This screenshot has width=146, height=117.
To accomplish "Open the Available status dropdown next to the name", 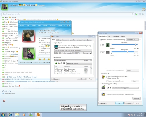I will (x=46, y=6).
